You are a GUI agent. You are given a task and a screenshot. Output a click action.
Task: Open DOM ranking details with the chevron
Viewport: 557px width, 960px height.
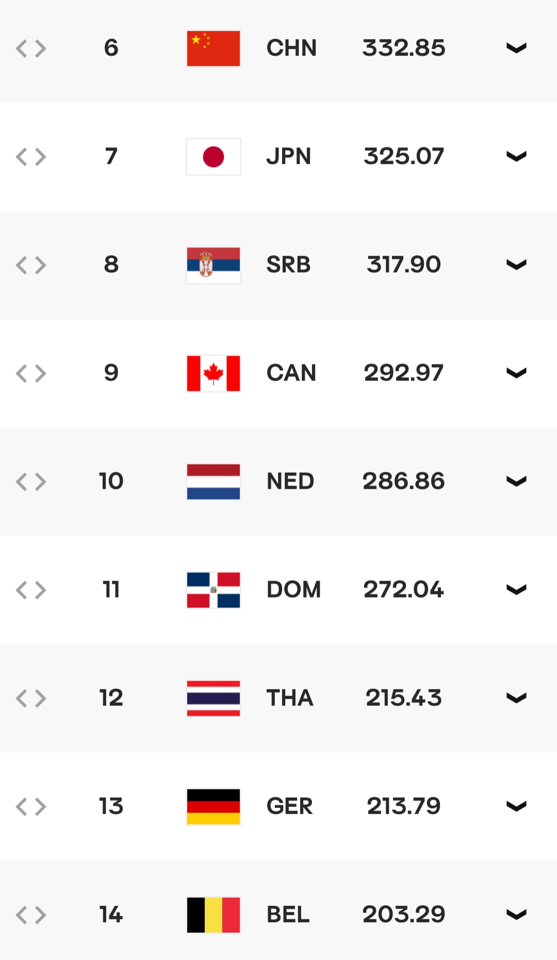(x=516, y=589)
